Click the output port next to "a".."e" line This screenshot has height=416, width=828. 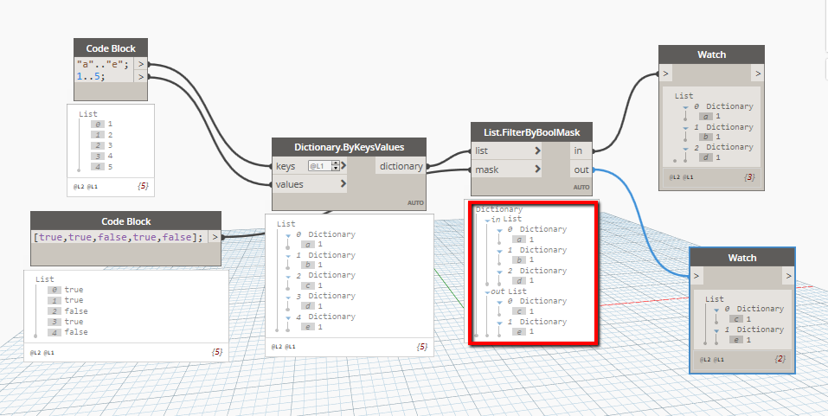(x=140, y=64)
